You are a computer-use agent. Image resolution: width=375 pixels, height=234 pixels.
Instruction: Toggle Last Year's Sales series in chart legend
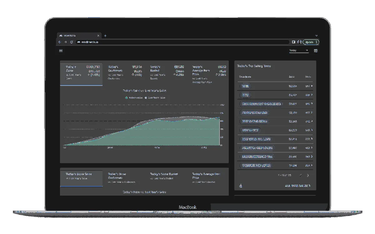pyautogui.click(x=155, y=98)
